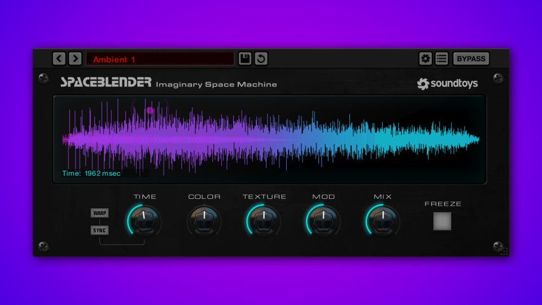Open the Ambient 1 preset name display

160,59
